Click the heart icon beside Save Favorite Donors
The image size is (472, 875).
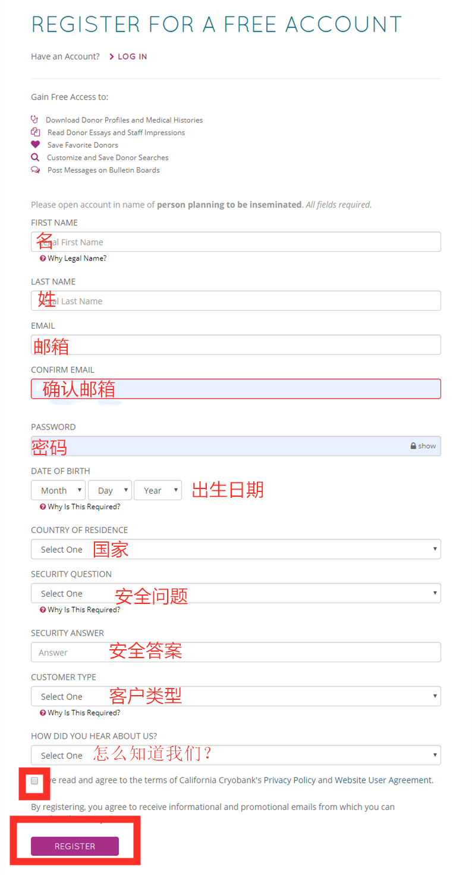click(35, 145)
